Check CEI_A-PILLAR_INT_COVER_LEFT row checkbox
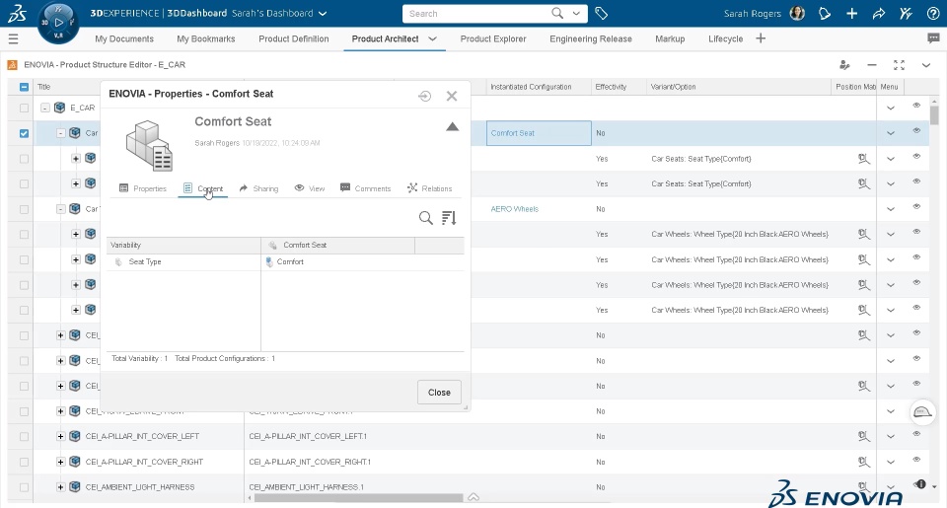This screenshot has height=508, width=947. 24,437
